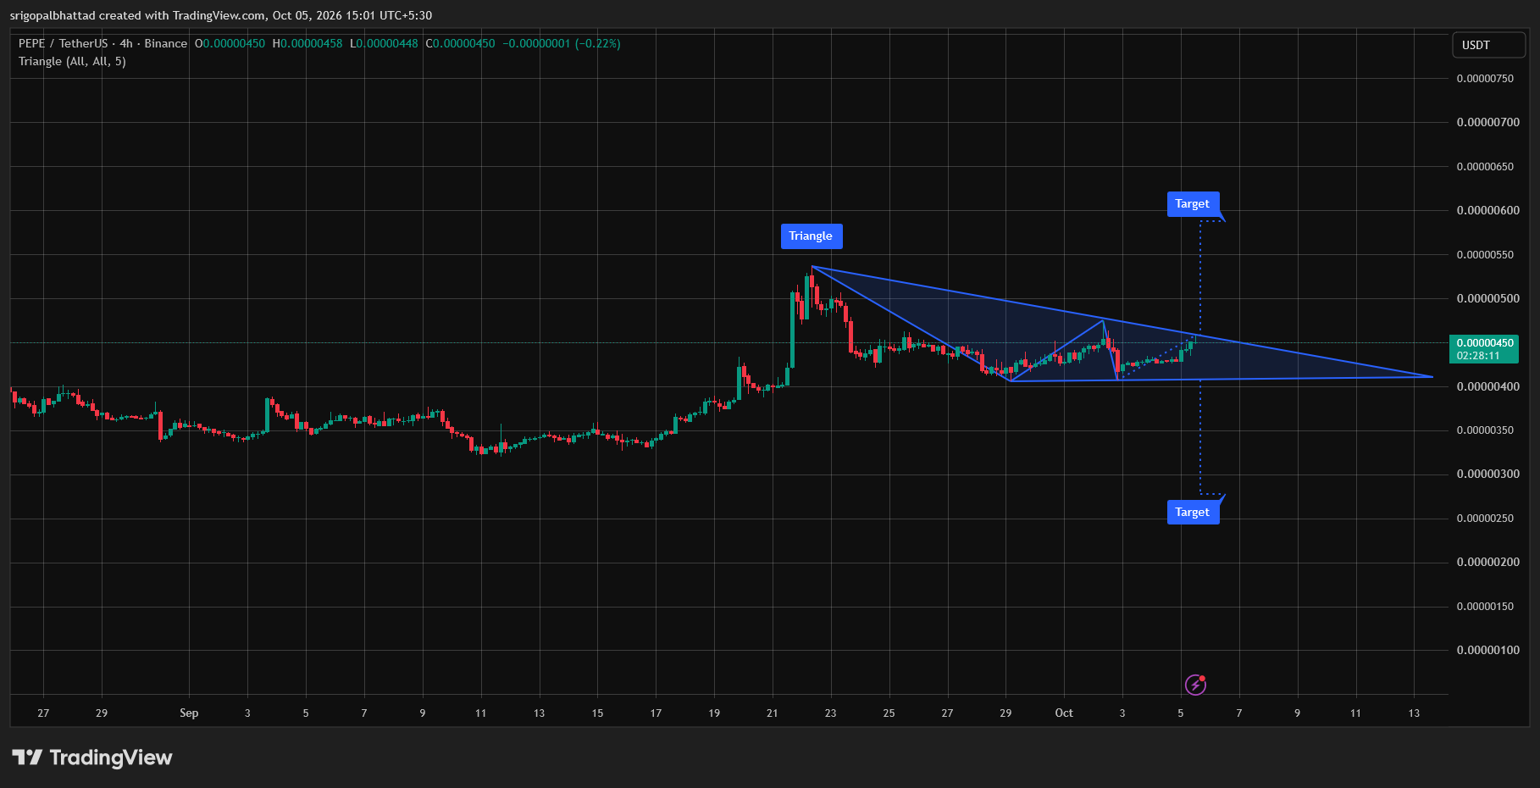This screenshot has height=788, width=1540.
Task: Click the 0.00000600 price axis label
Action: tap(1487, 210)
